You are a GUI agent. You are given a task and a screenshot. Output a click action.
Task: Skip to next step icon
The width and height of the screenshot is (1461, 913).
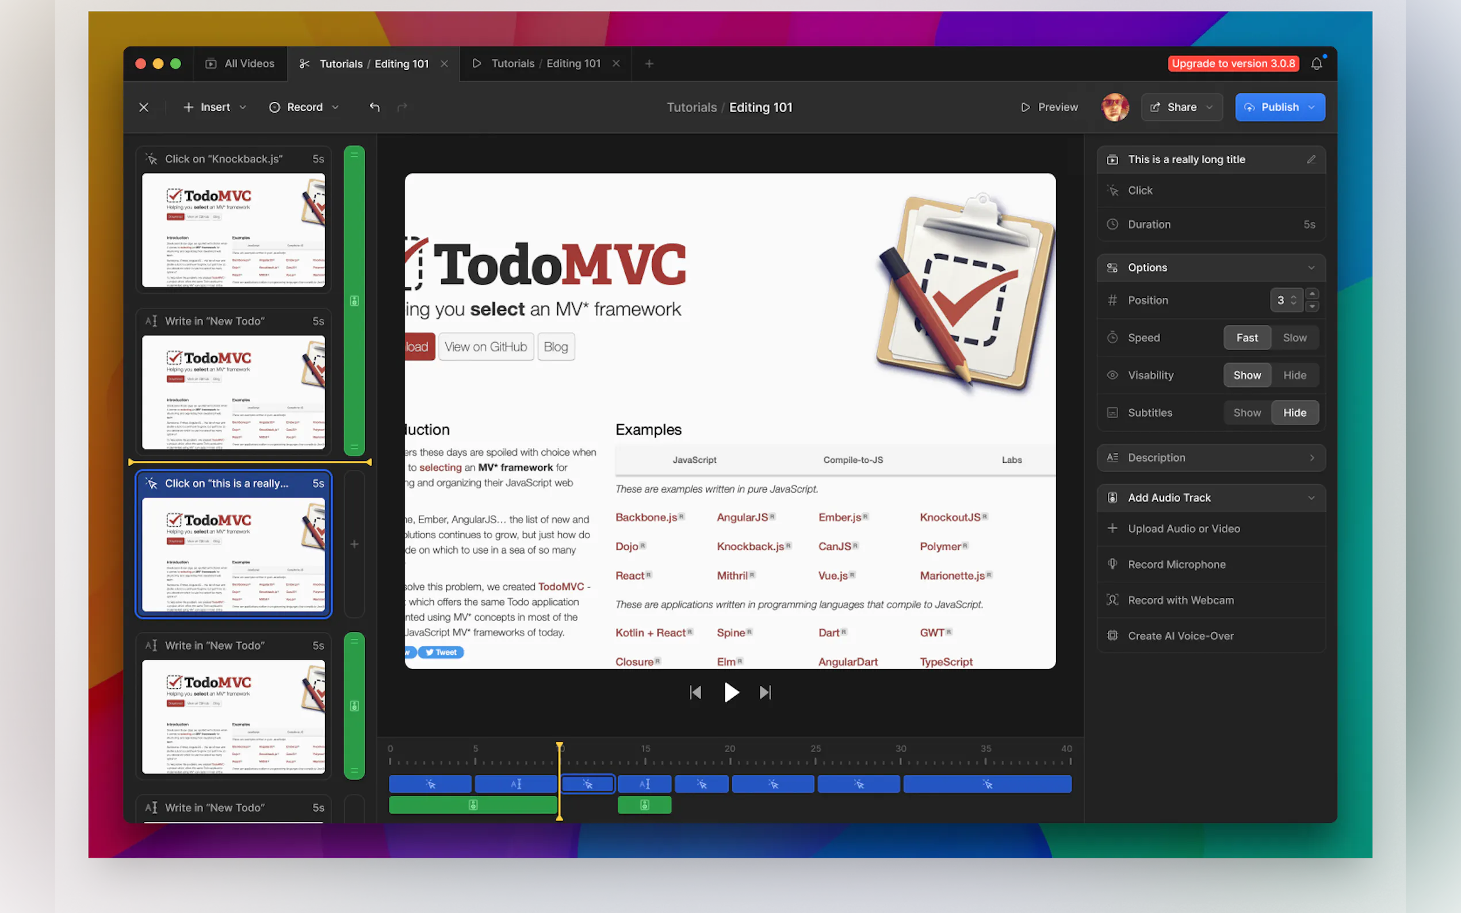pos(765,692)
